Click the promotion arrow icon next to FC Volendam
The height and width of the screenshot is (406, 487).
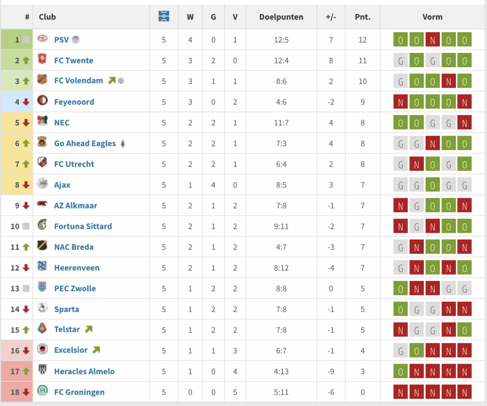pos(112,80)
